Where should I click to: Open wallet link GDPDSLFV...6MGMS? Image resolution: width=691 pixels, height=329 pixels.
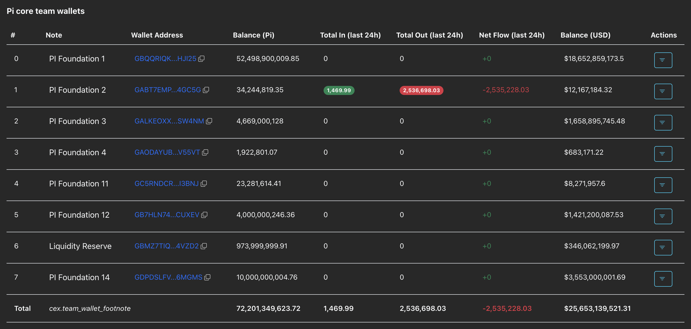pos(168,277)
